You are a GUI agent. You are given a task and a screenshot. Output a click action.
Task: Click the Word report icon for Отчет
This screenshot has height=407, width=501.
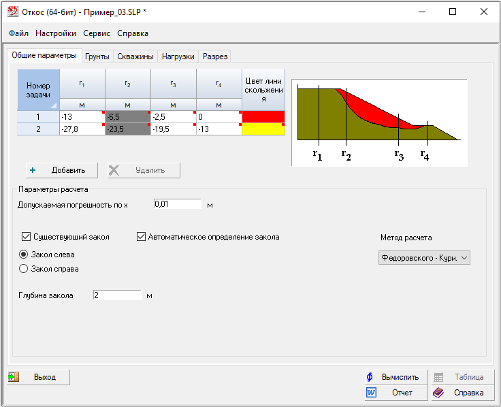(x=372, y=393)
